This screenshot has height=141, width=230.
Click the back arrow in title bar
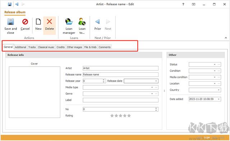(x=17, y=4)
